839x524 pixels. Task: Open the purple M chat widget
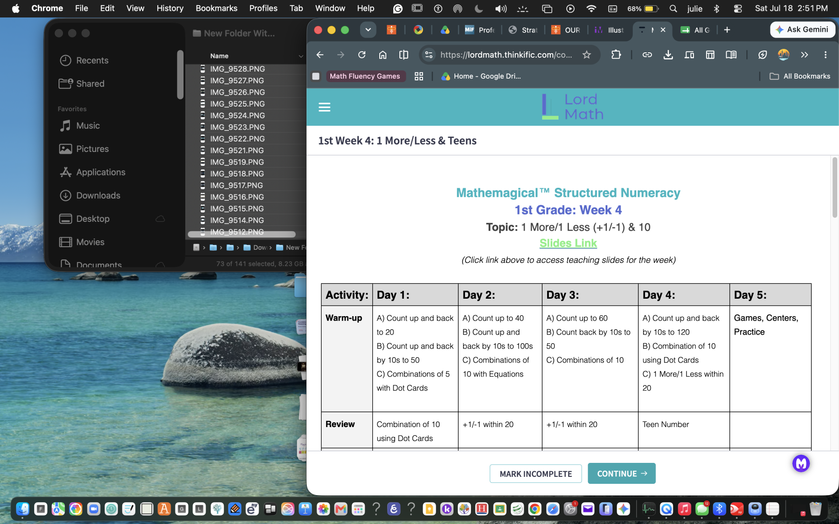click(801, 463)
